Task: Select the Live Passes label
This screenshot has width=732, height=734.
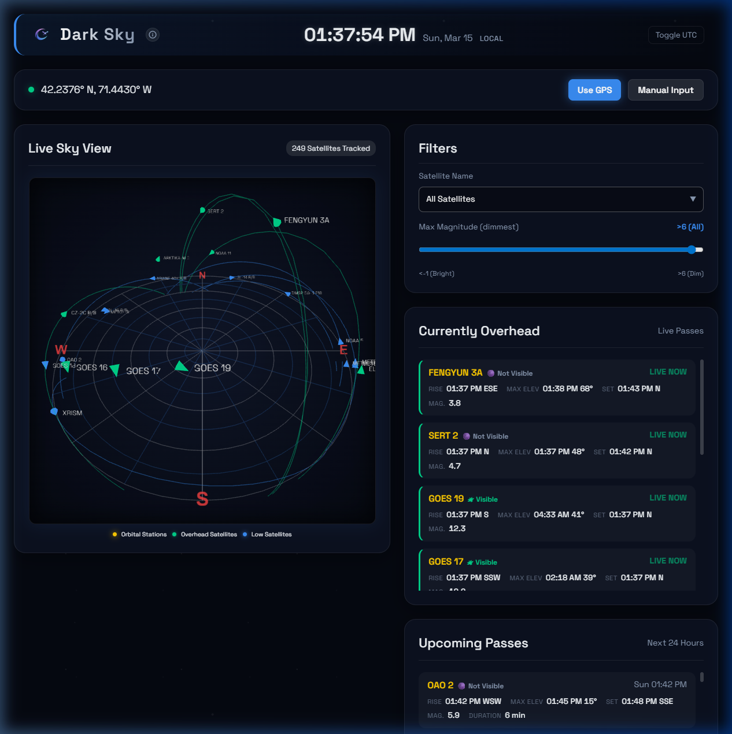Action: (x=681, y=331)
